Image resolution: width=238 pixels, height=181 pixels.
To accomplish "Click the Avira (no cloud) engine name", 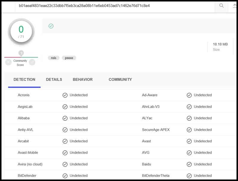I will (x=30, y=164).
